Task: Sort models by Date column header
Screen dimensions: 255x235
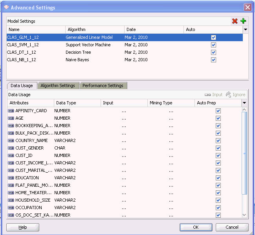Action: click(154, 29)
